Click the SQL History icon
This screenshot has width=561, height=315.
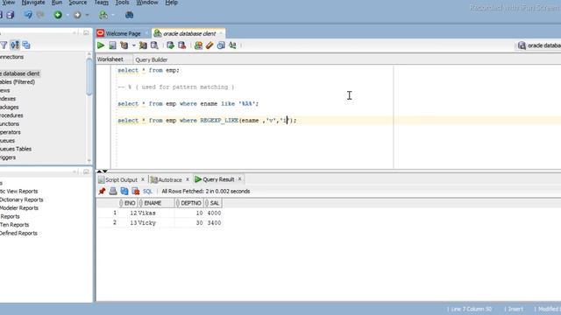[221, 45]
